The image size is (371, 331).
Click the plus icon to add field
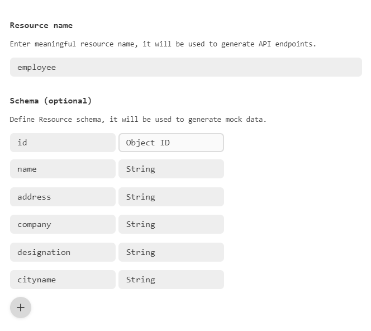[21, 308]
